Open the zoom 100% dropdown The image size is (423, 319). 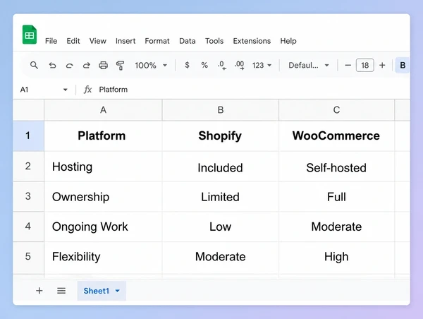[151, 66]
